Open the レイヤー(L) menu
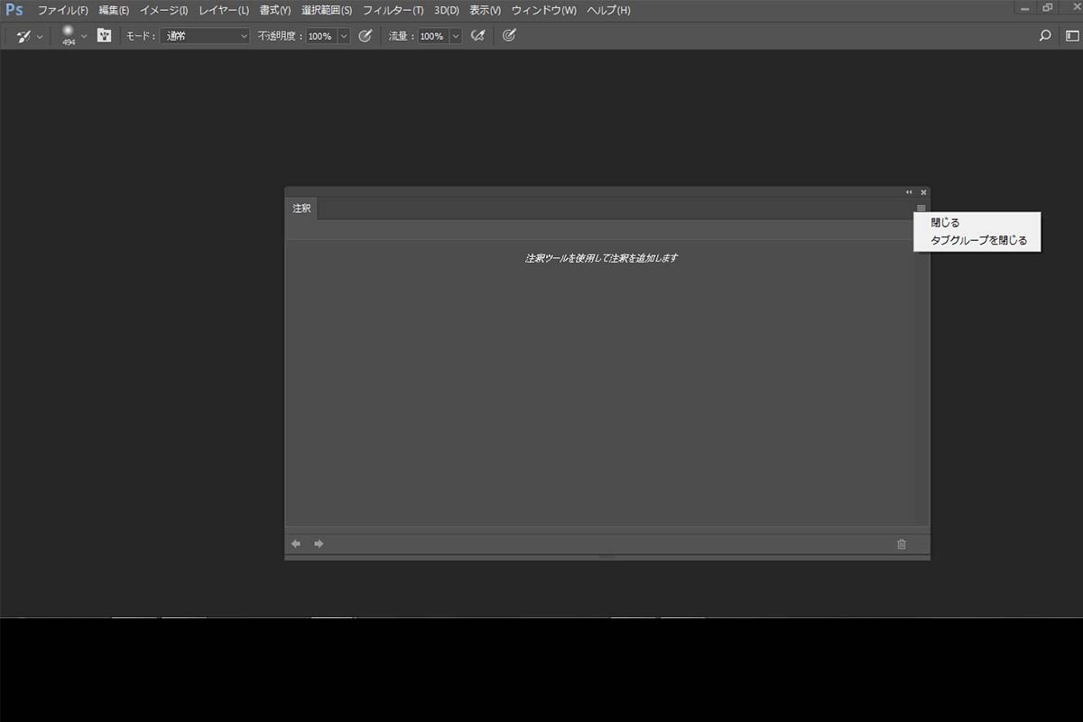This screenshot has width=1083, height=722. coord(223,11)
